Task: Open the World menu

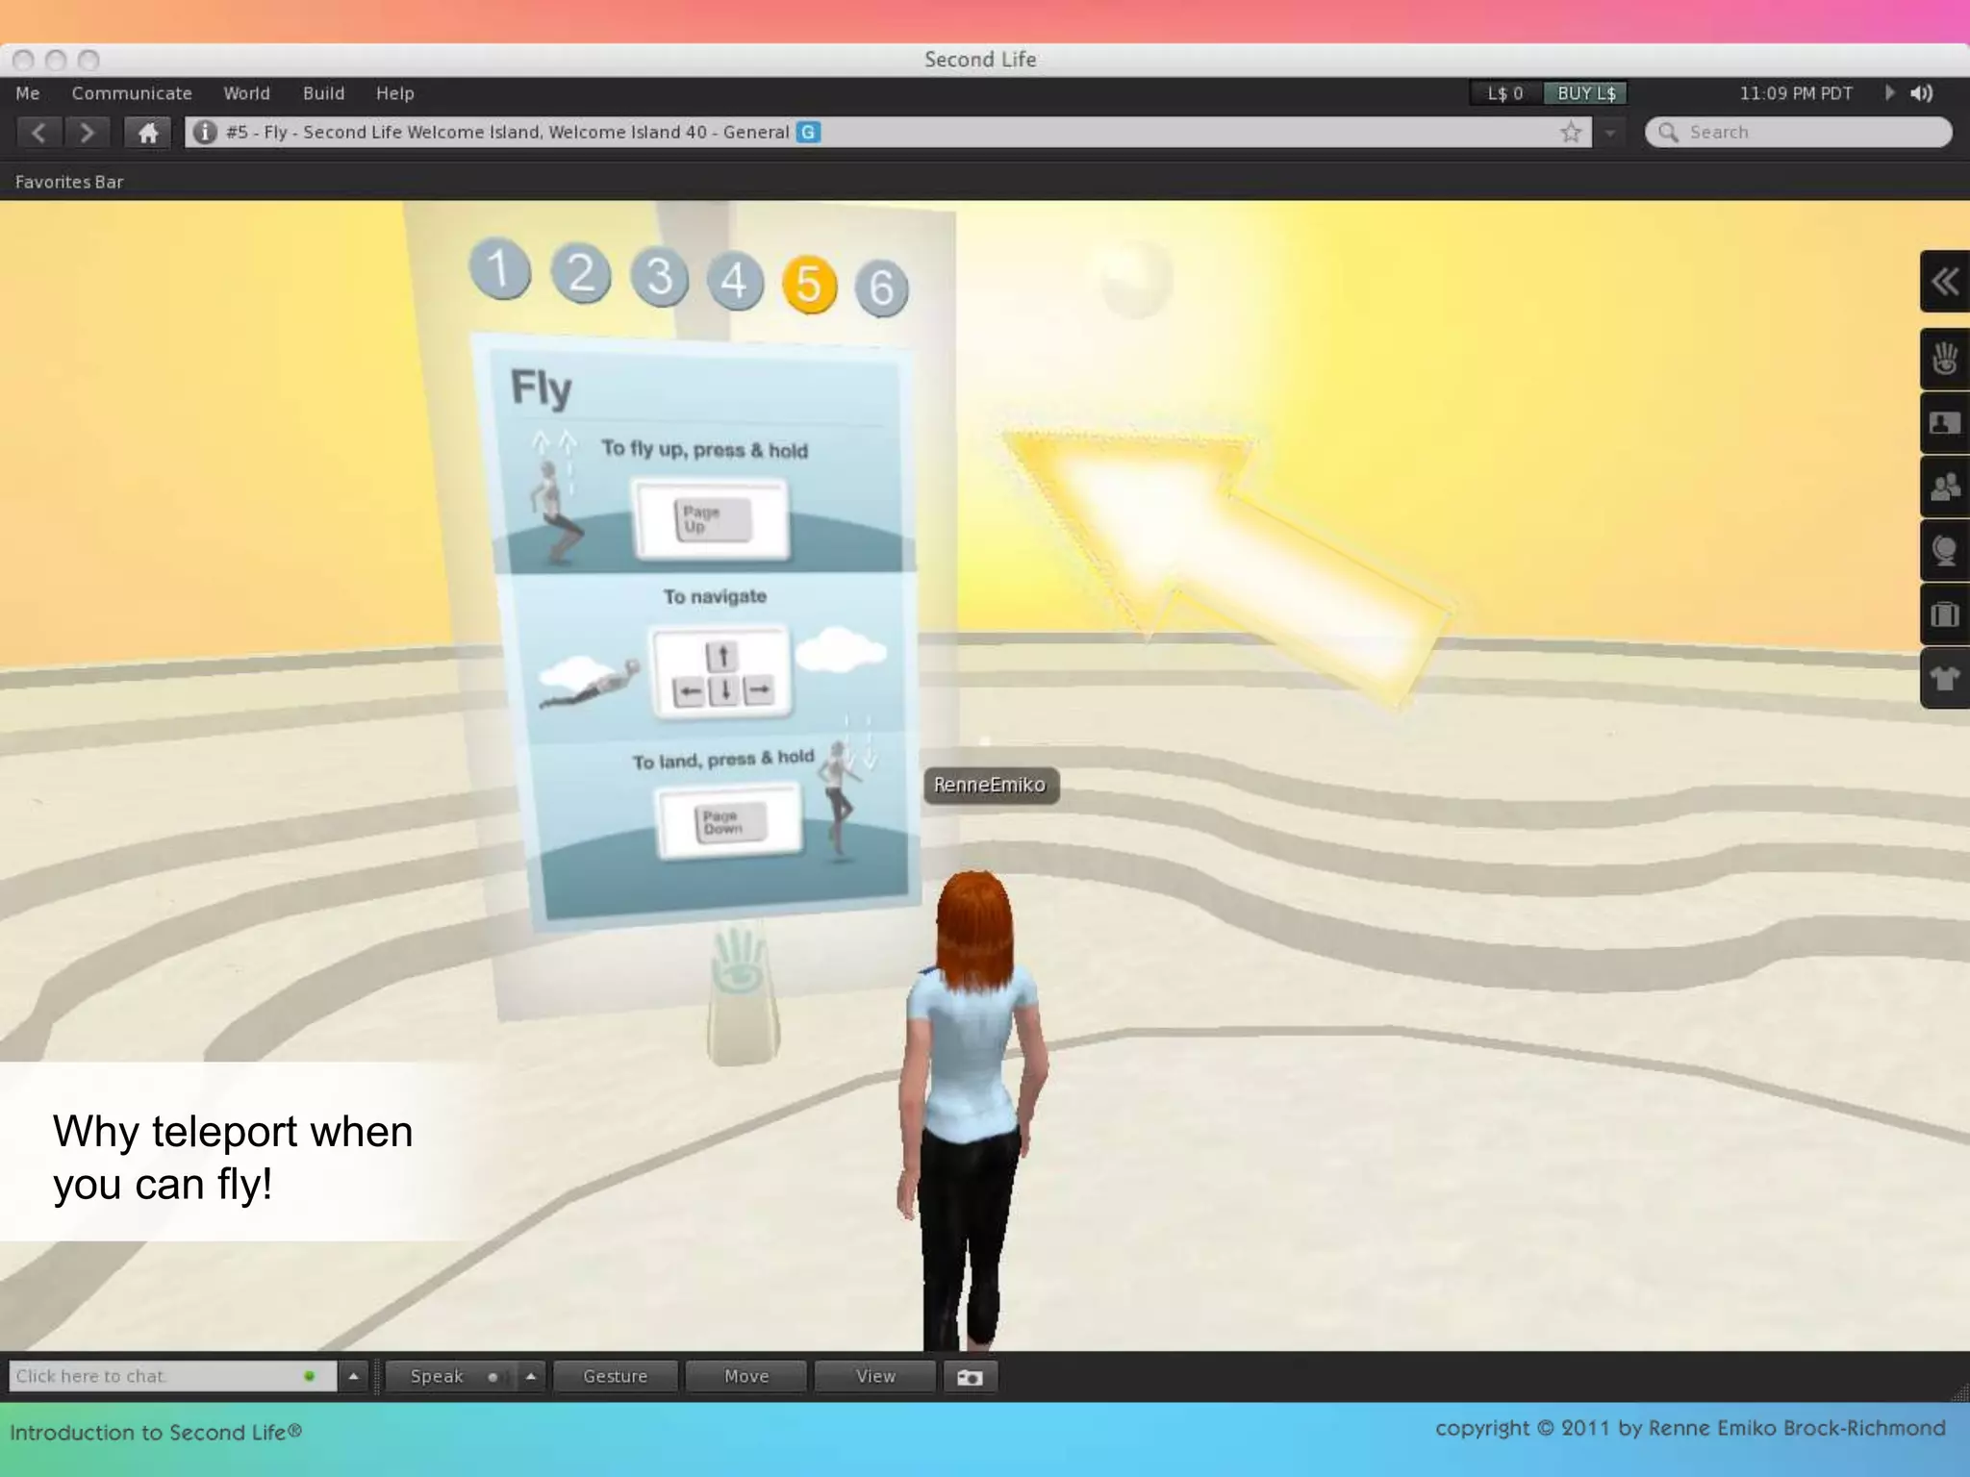Action: click(246, 93)
